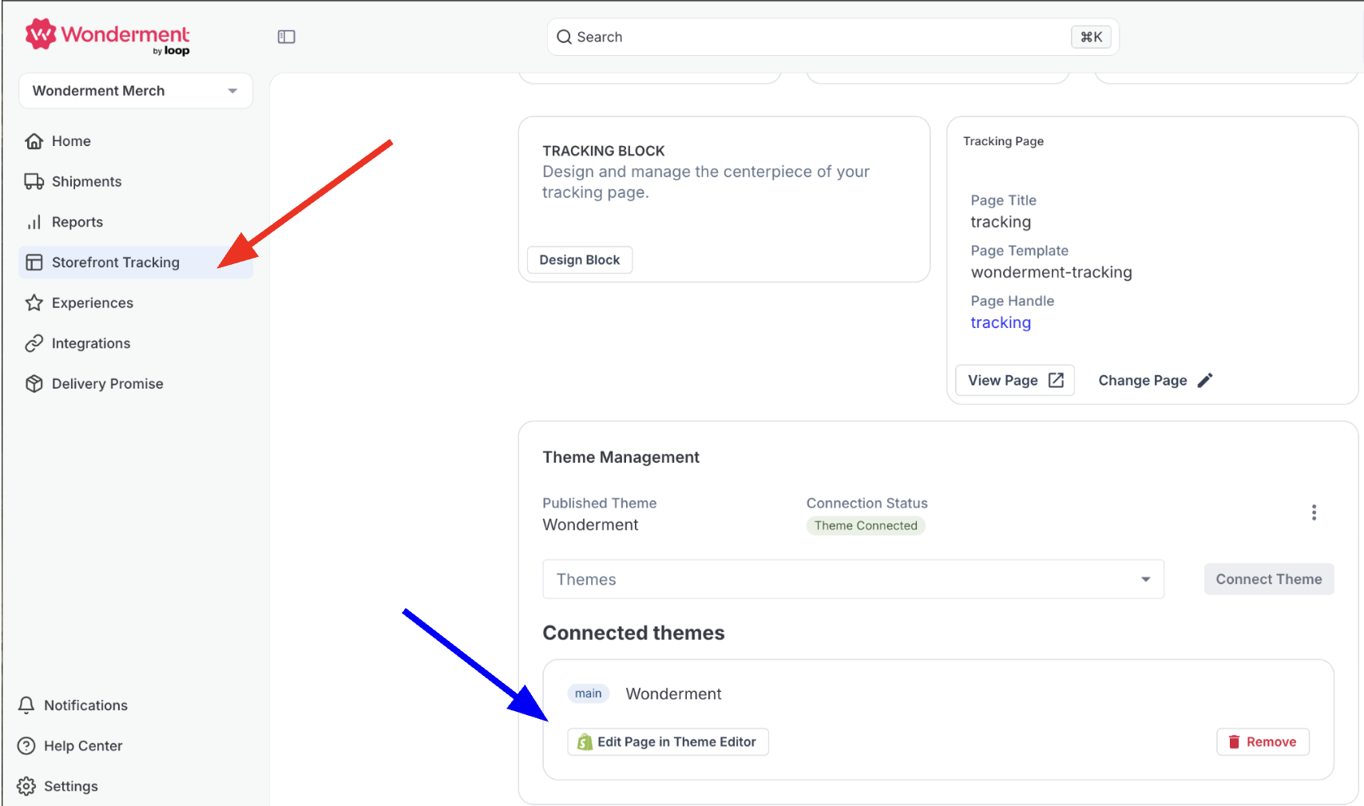Go to Home in the sidebar
This screenshot has height=806, width=1364.
[136, 141]
